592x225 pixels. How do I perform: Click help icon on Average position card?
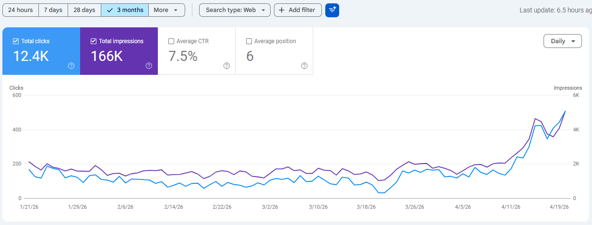(x=304, y=66)
